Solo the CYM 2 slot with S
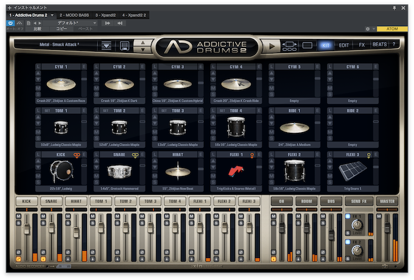This screenshot has width=414, height=280. 96,94
